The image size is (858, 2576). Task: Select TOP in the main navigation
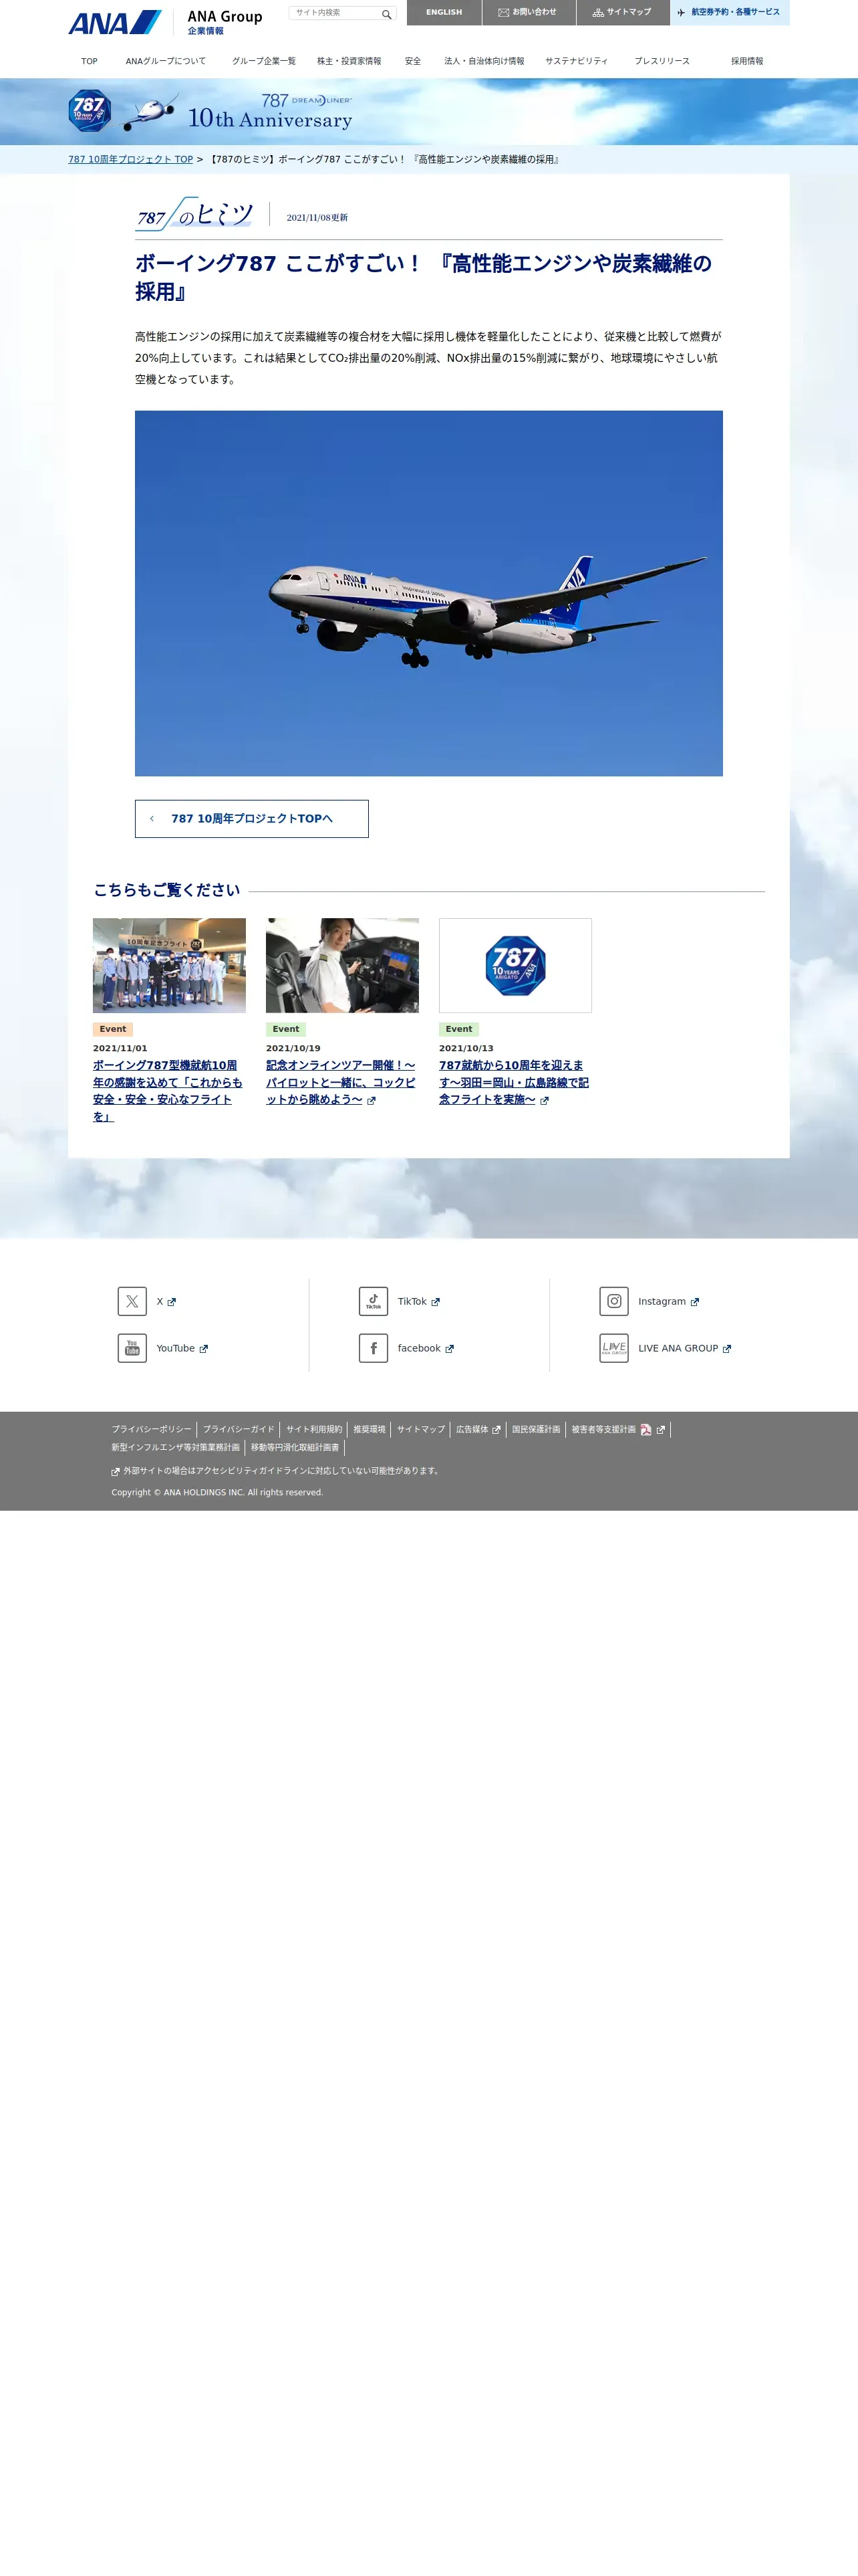[x=90, y=61]
